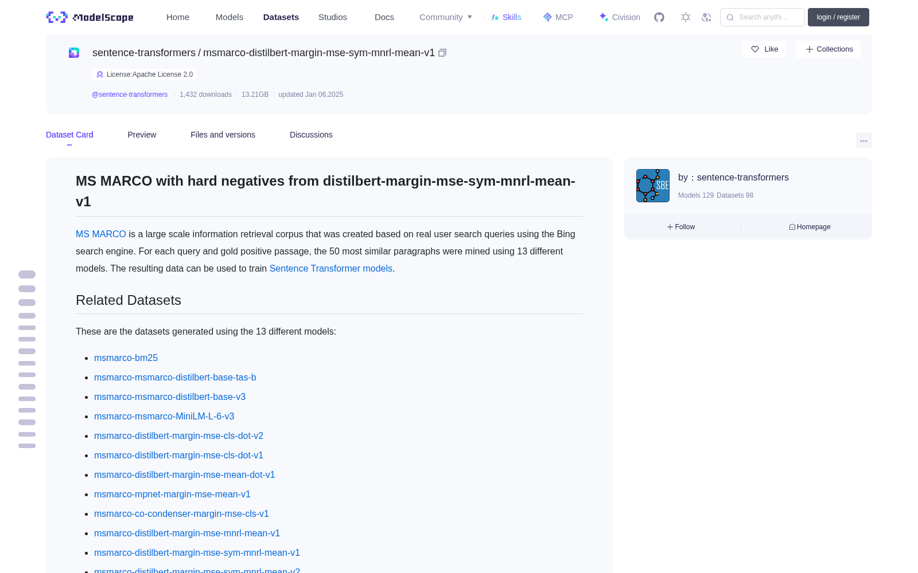Screen dimensions: 918x573
Task: Click 'updated Jan 06,2025' text
Action: [310, 95]
